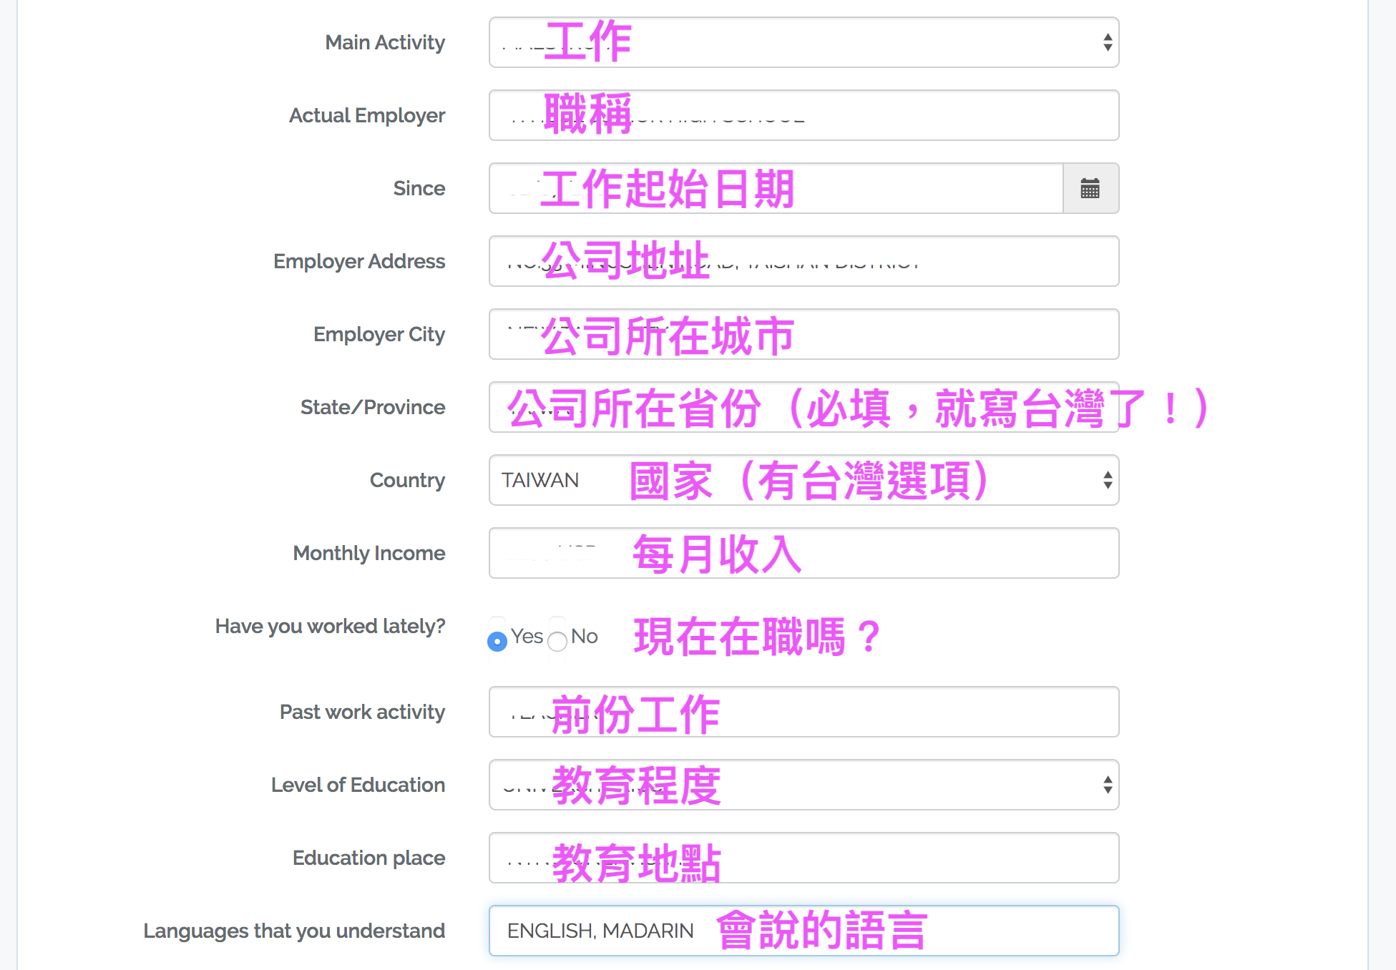Click the Employer Address field
This screenshot has width=1396, height=970.
pyautogui.click(x=804, y=262)
